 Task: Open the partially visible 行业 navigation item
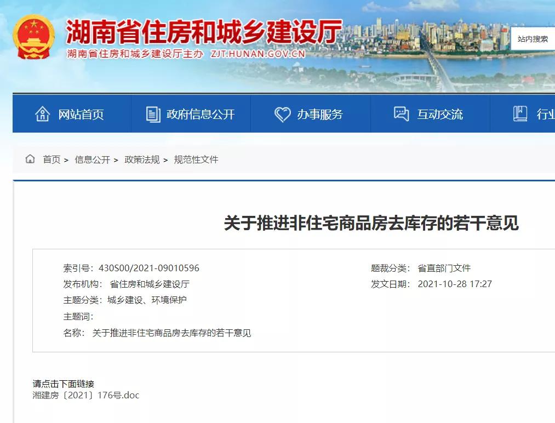(523, 114)
